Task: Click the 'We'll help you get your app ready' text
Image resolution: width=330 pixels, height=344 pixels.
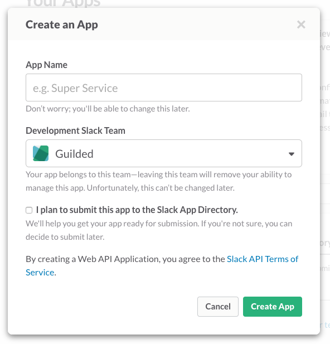Action: (x=159, y=230)
